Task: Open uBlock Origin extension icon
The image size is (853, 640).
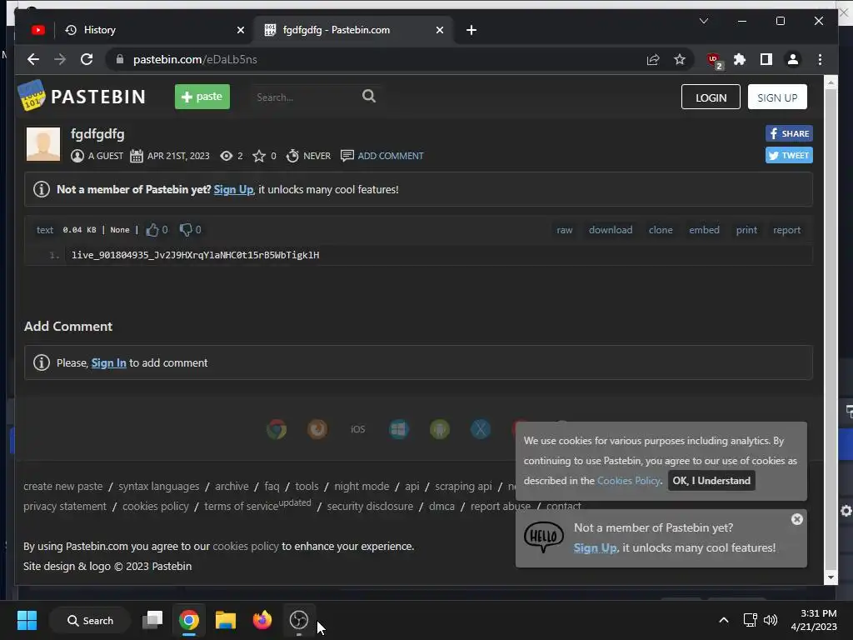Action: (714, 60)
